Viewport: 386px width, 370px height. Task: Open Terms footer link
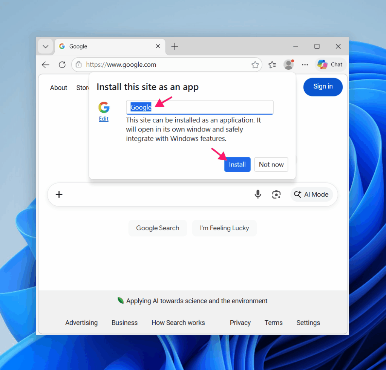(x=274, y=323)
